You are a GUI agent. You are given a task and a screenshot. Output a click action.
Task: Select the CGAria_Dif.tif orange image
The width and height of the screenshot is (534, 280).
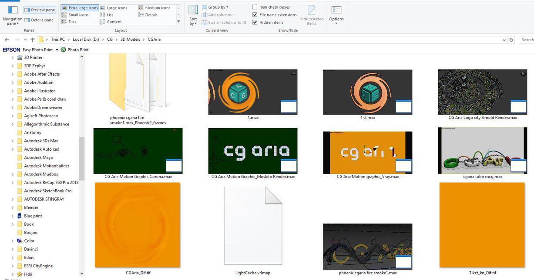pos(138,225)
